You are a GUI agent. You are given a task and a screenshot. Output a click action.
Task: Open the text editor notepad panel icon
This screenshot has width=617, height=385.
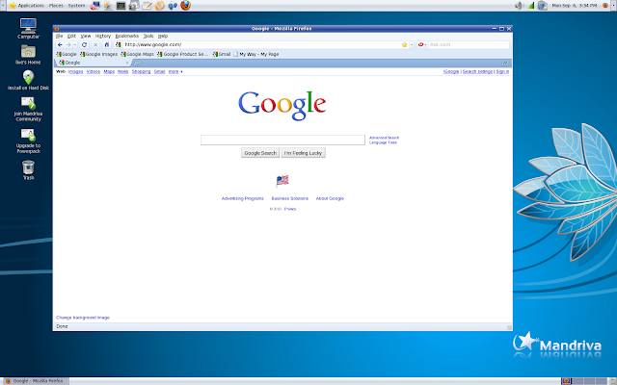click(147, 6)
